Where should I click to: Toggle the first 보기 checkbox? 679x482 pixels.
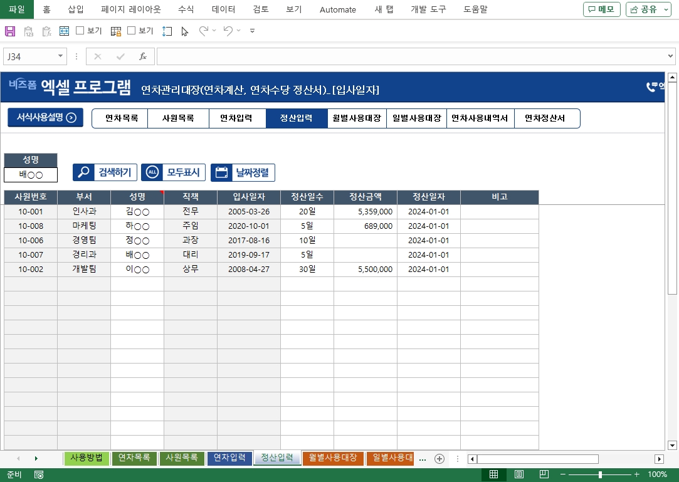coord(80,30)
